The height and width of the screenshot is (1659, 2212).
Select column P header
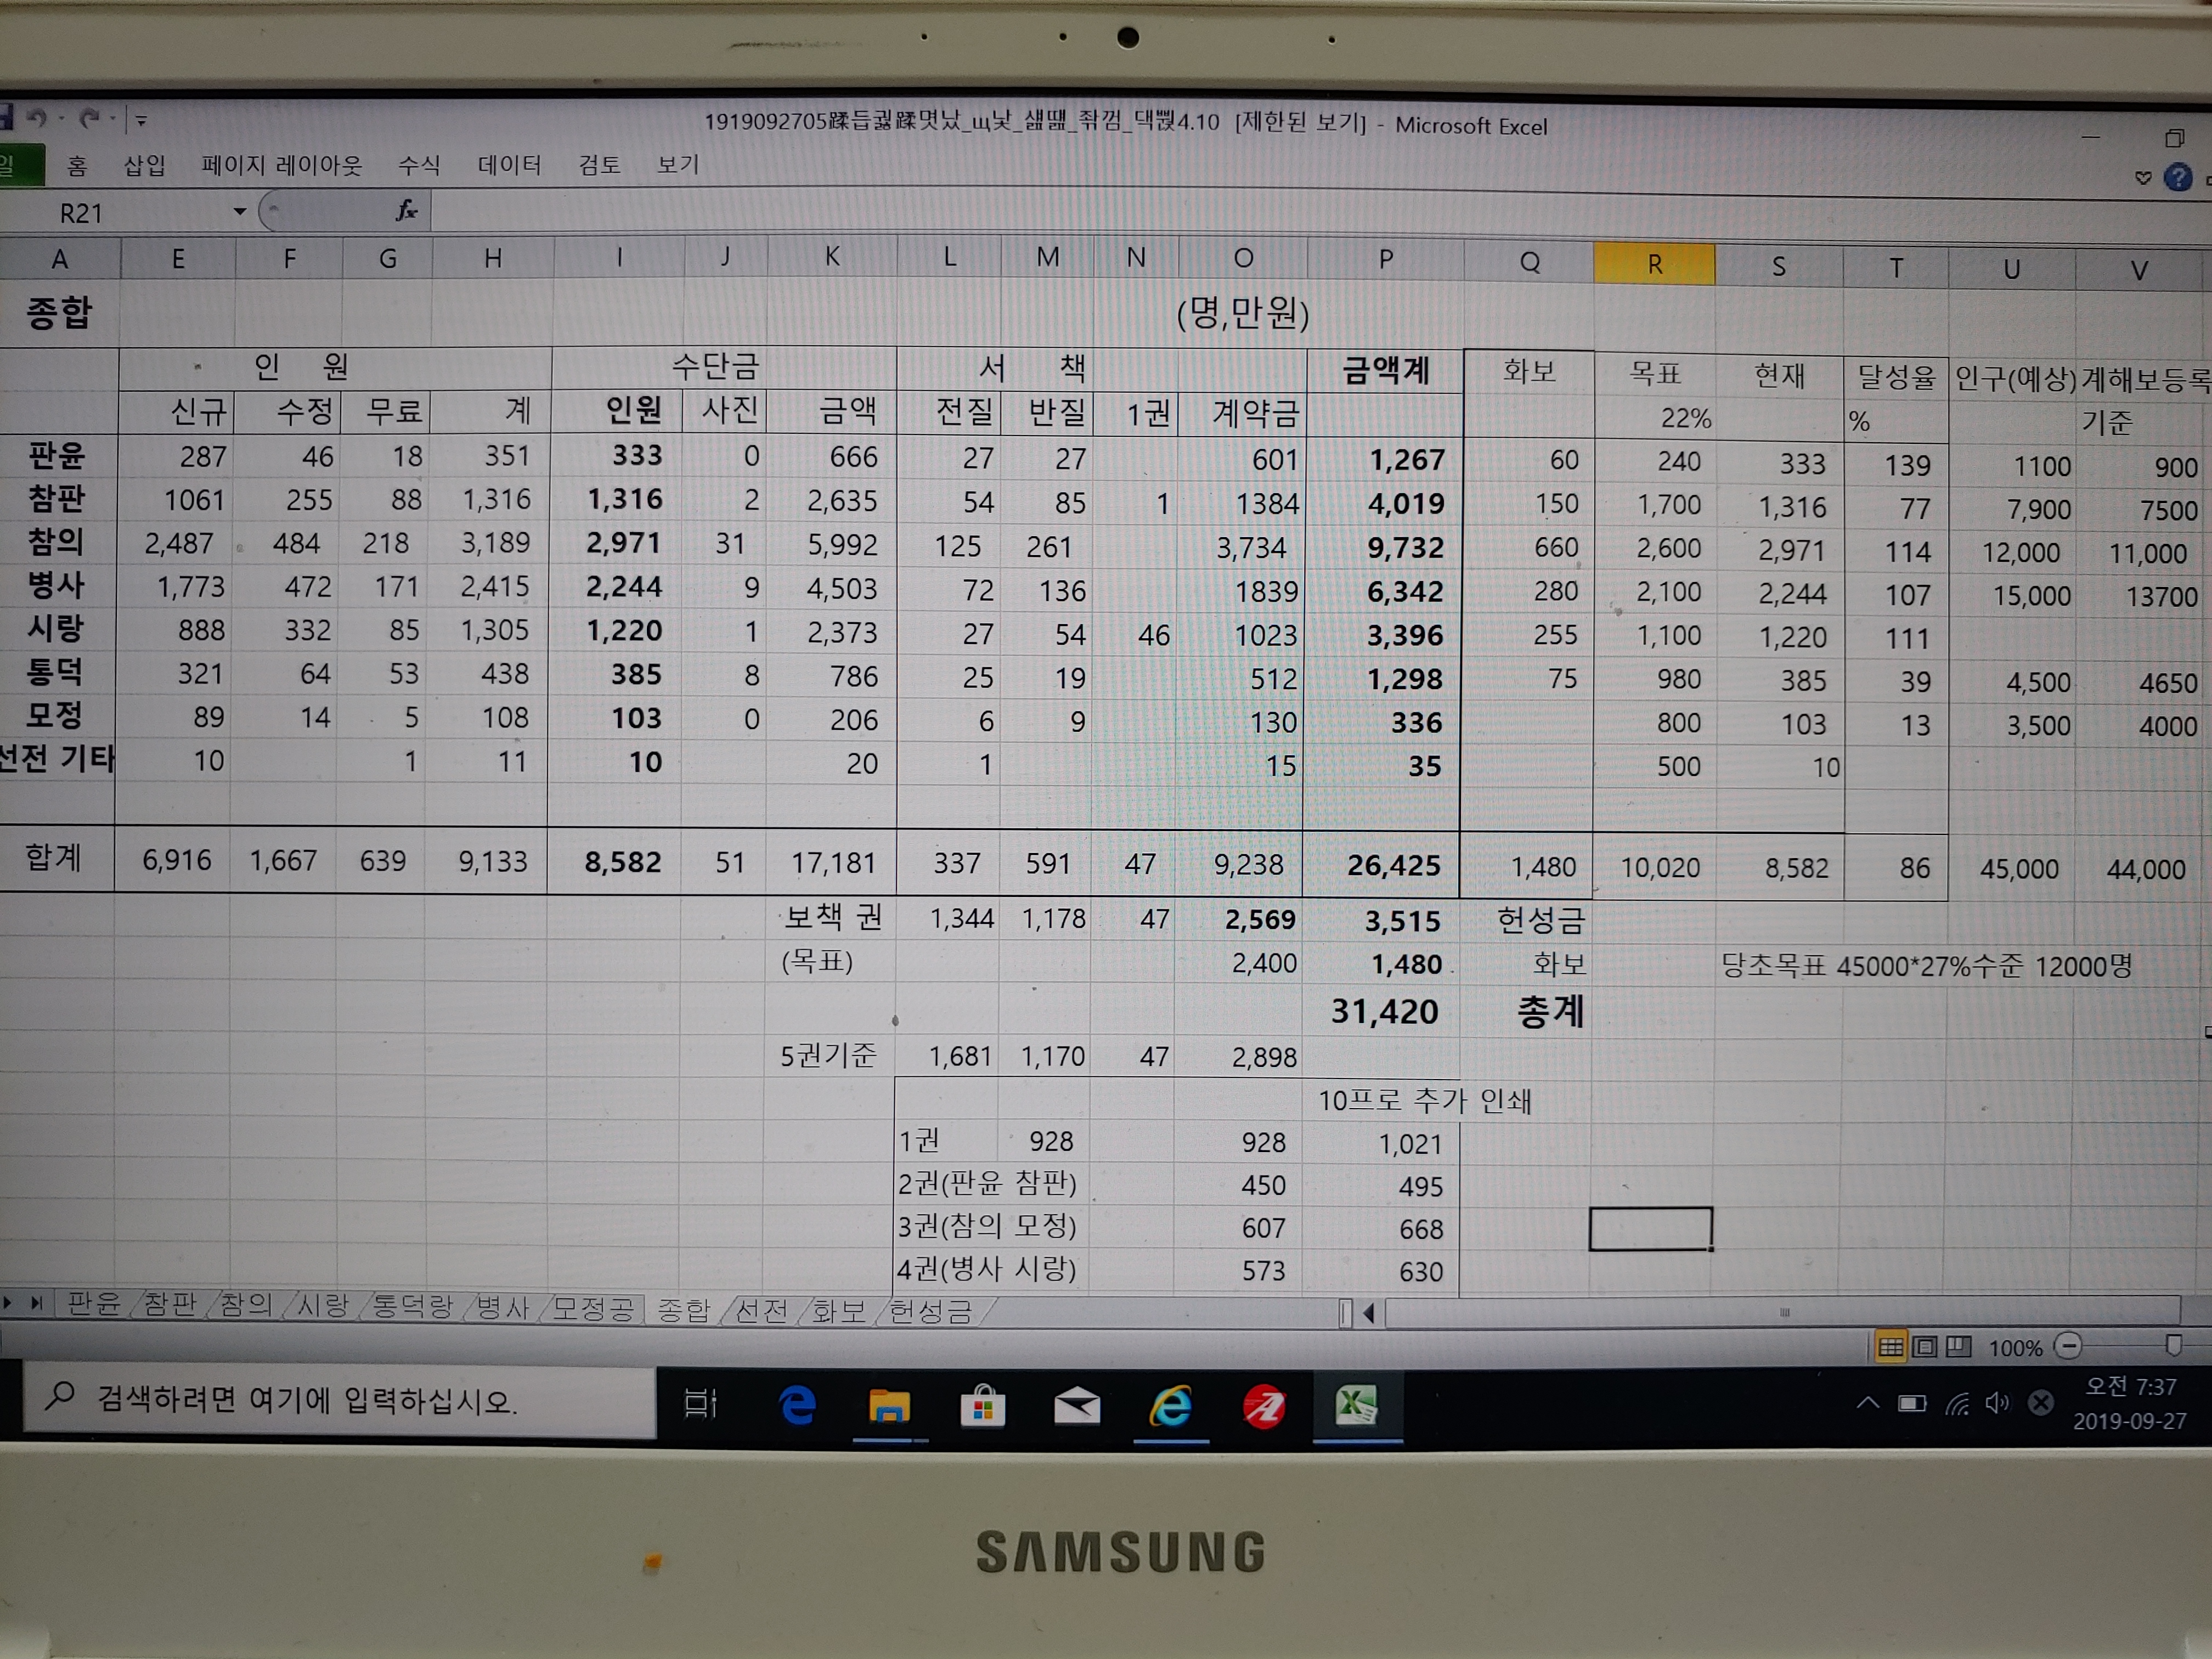point(1385,260)
